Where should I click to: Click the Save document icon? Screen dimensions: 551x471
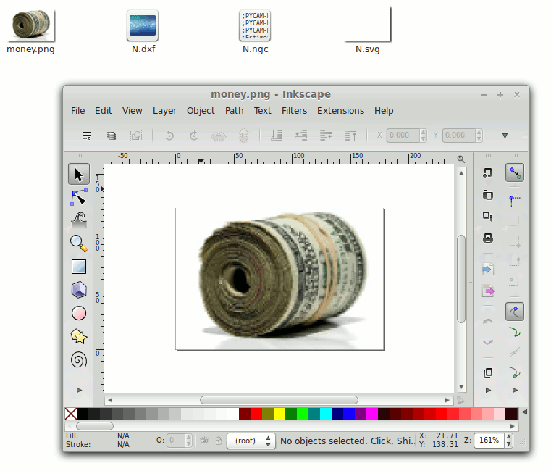pos(488,216)
